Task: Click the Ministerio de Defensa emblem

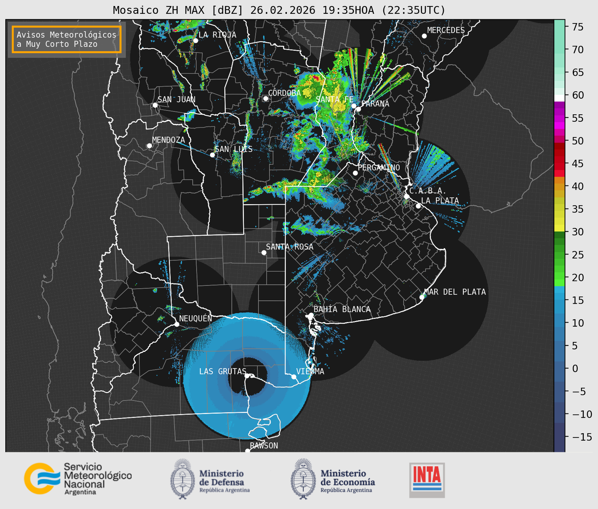Action: (183, 479)
